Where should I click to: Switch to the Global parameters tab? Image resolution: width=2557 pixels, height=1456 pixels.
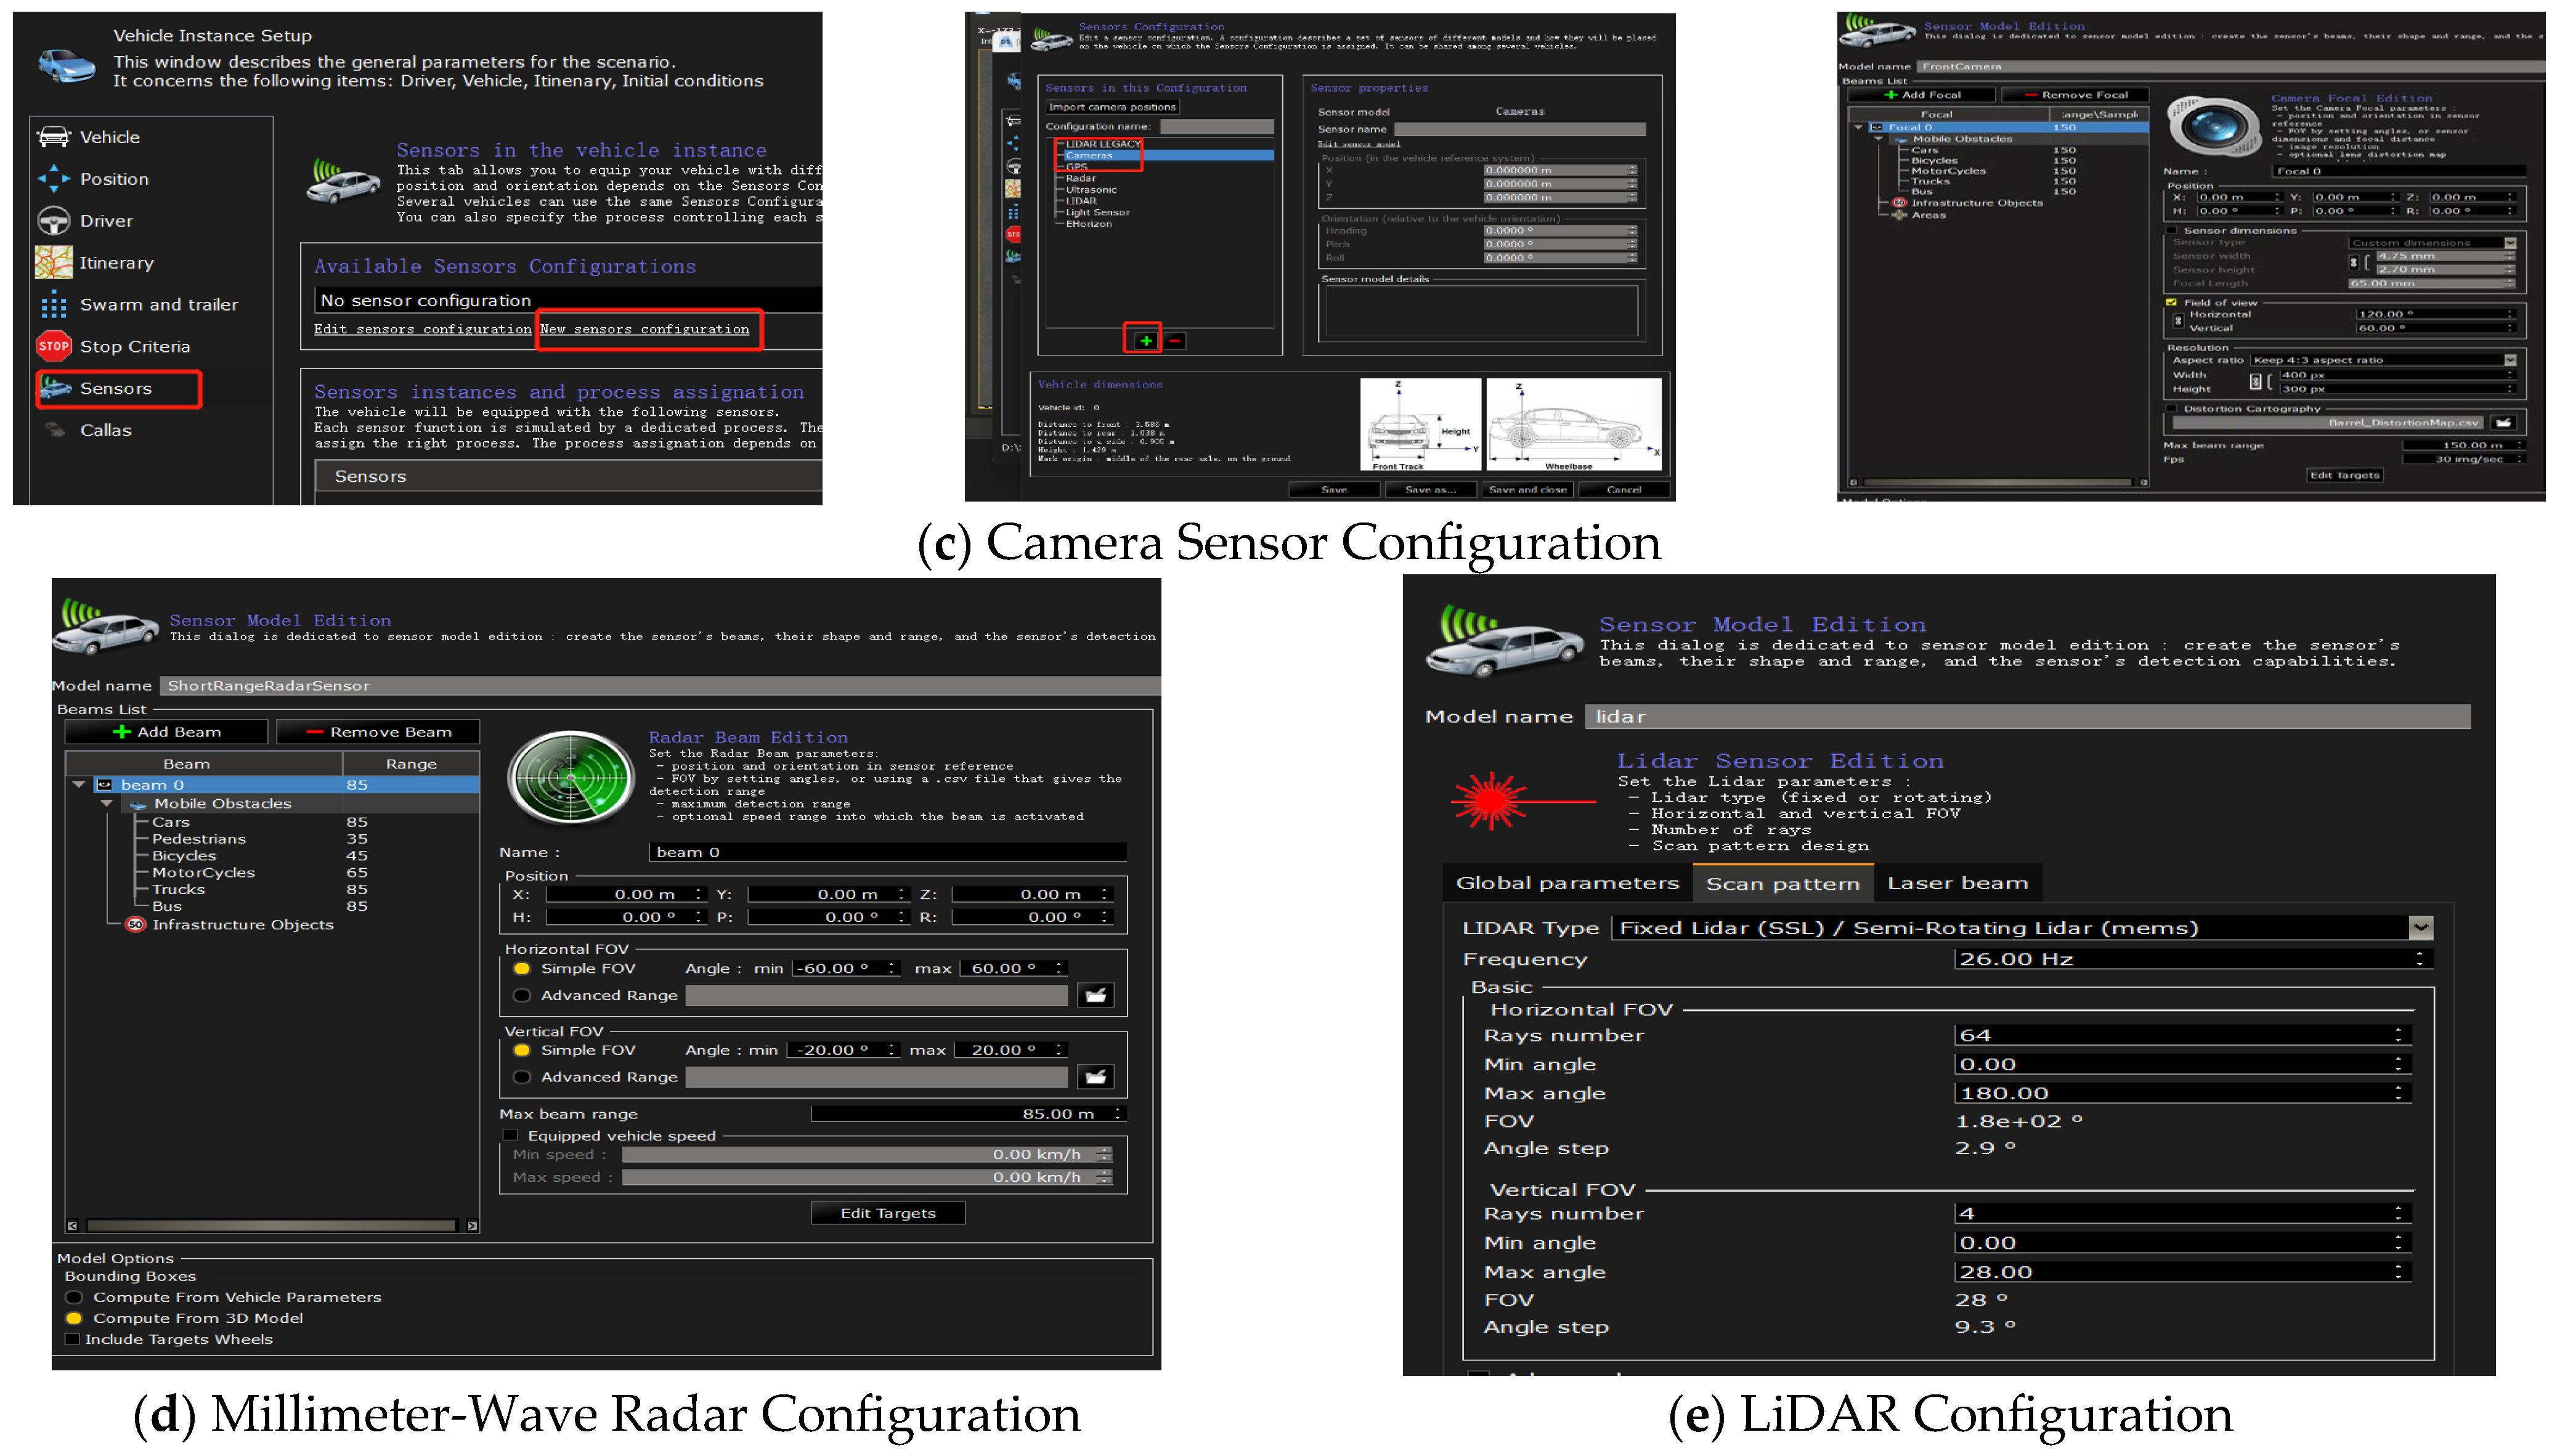click(x=1567, y=883)
